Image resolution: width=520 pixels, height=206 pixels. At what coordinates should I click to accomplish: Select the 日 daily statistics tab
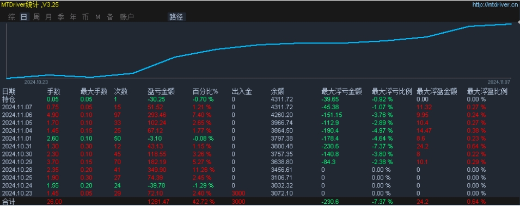pos(24,17)
